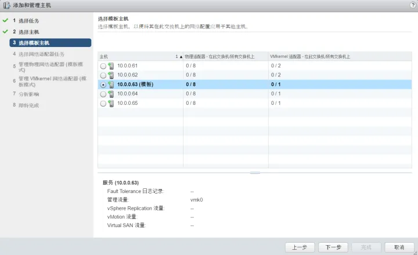Click the 物理适配器 column header
The width and height of the screenshot is (418, 255).
[226, 56]
